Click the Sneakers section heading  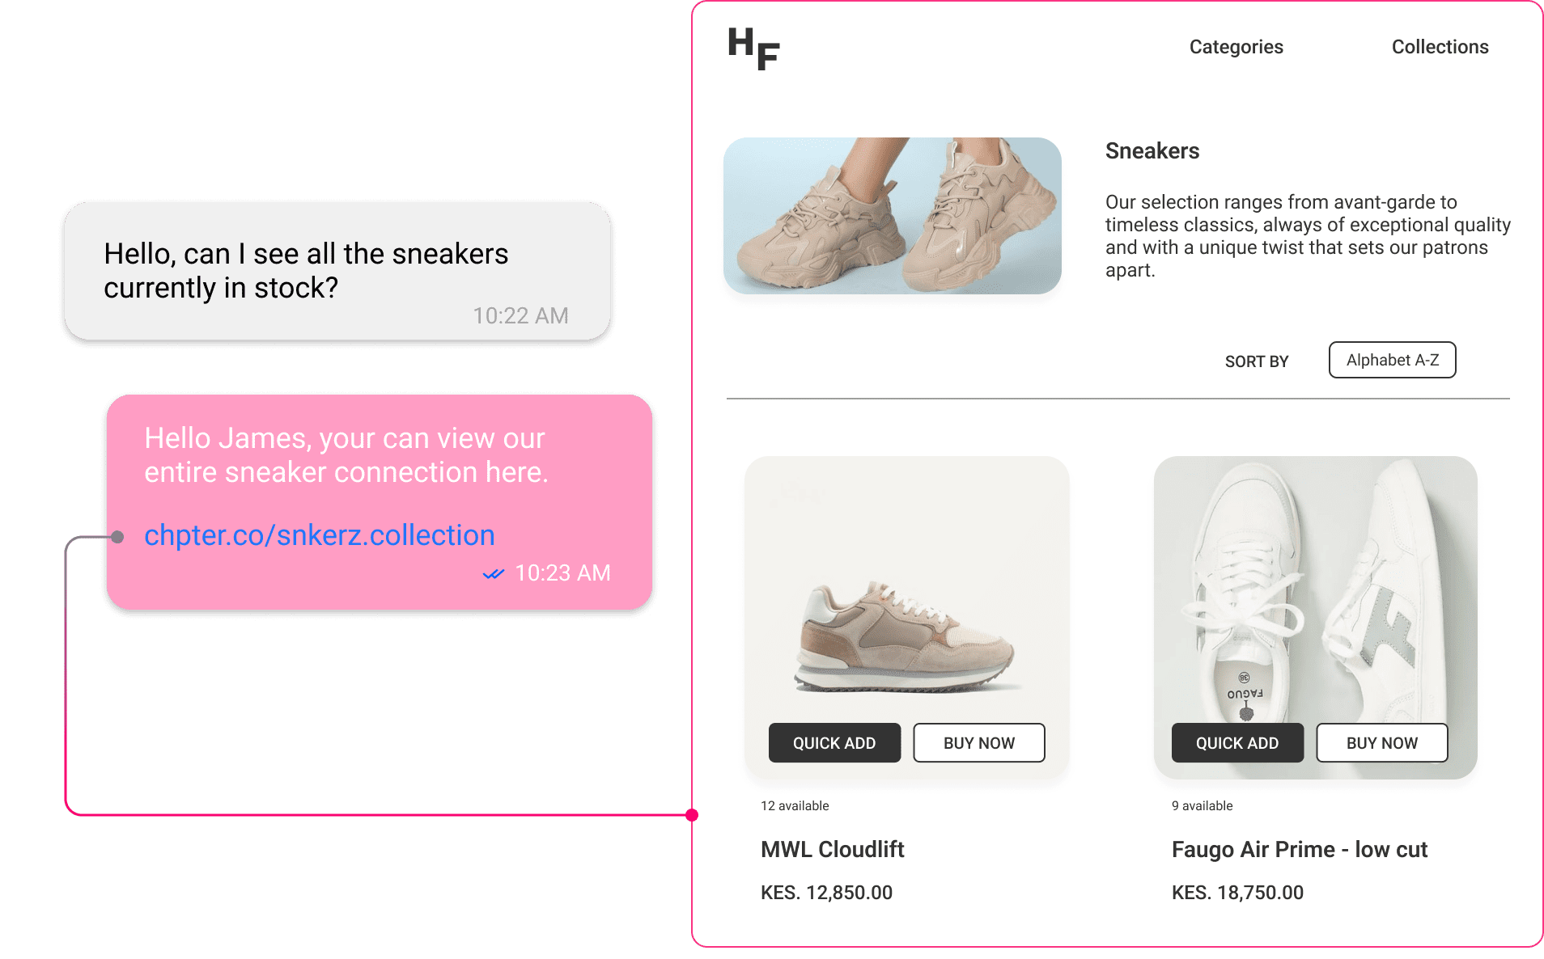pyautogui.click(x=1152, y=151)
